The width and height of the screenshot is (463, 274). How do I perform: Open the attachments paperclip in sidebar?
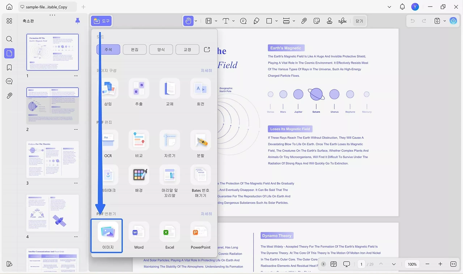pyautogui.click(x=9, y=96)
